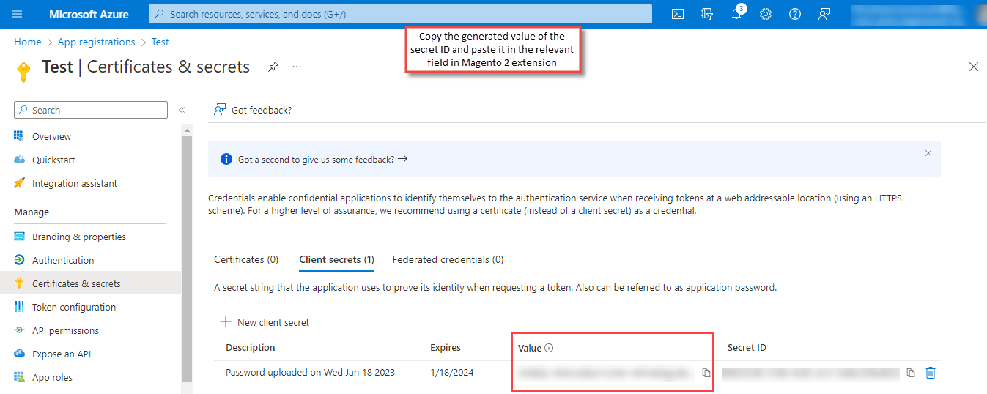Open the Federated credentials (0) tab
987x394 pixels.
point(448,259)
